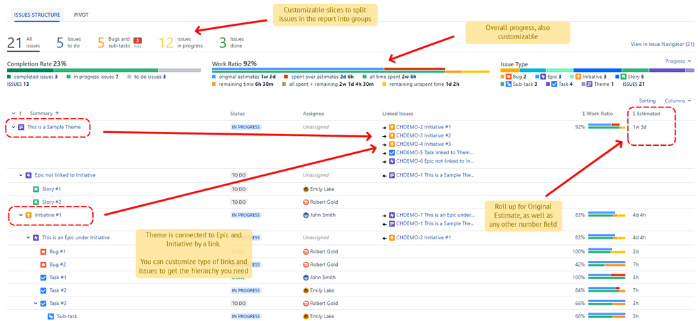Select the All issues slice

tap(24, 43)
